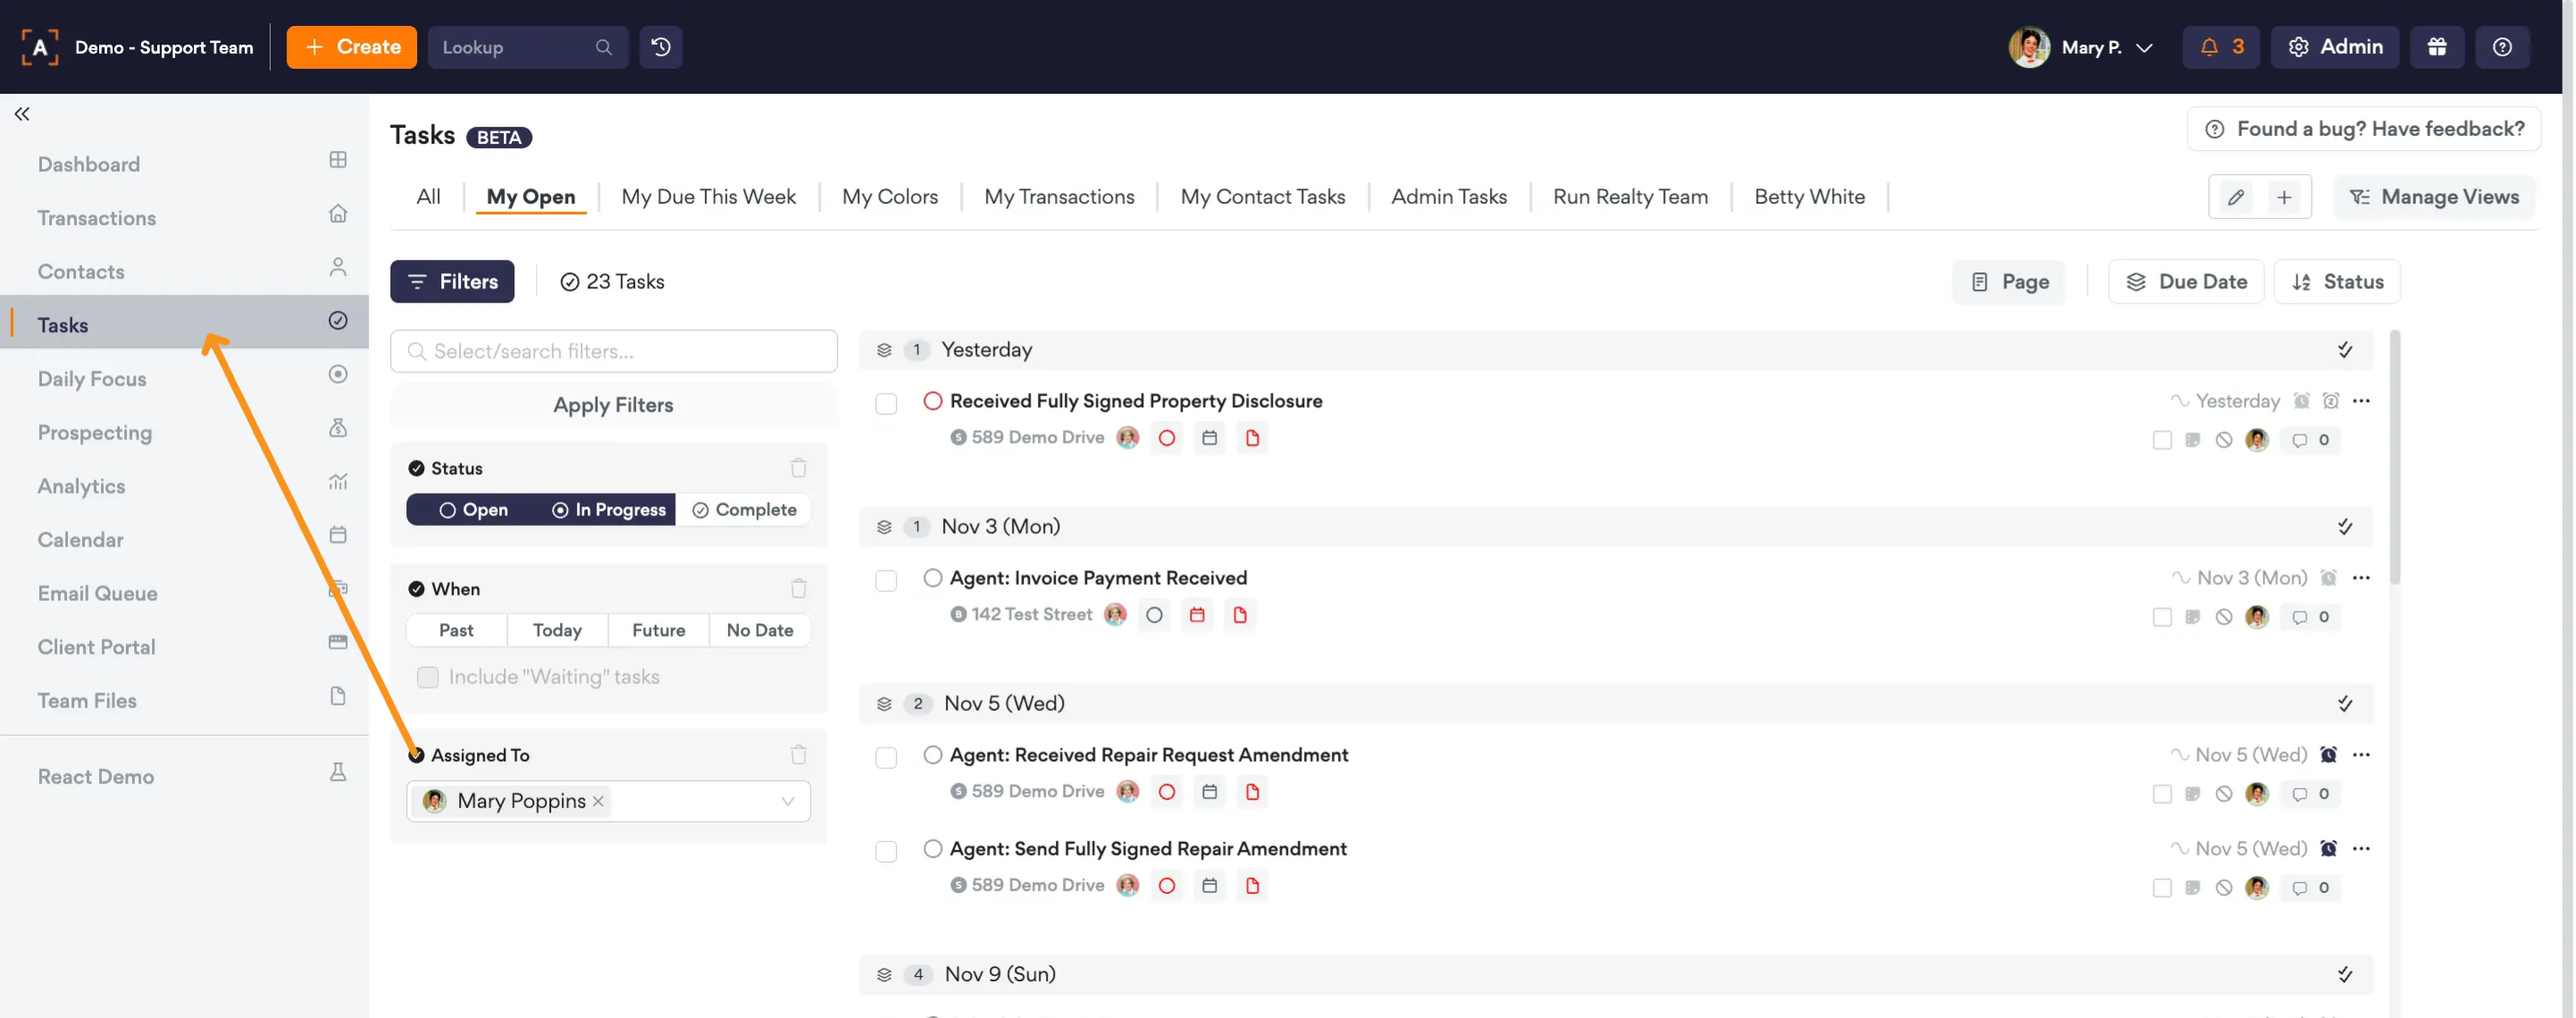Open Daily Focus in sidebar

[x=92, y=379]
